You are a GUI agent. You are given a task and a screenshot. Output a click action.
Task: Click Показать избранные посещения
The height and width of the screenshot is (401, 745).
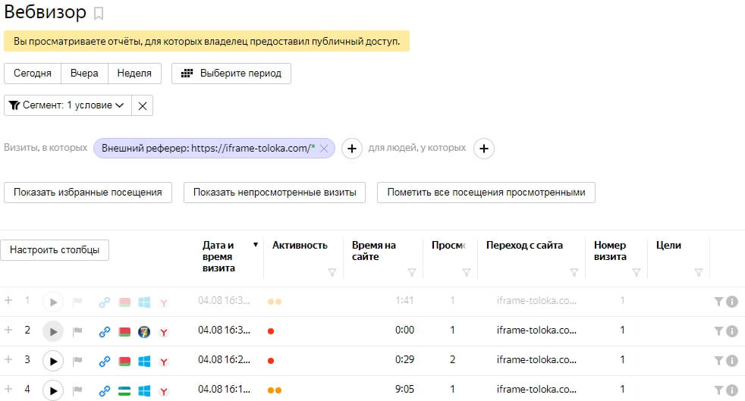click(88, 193)
